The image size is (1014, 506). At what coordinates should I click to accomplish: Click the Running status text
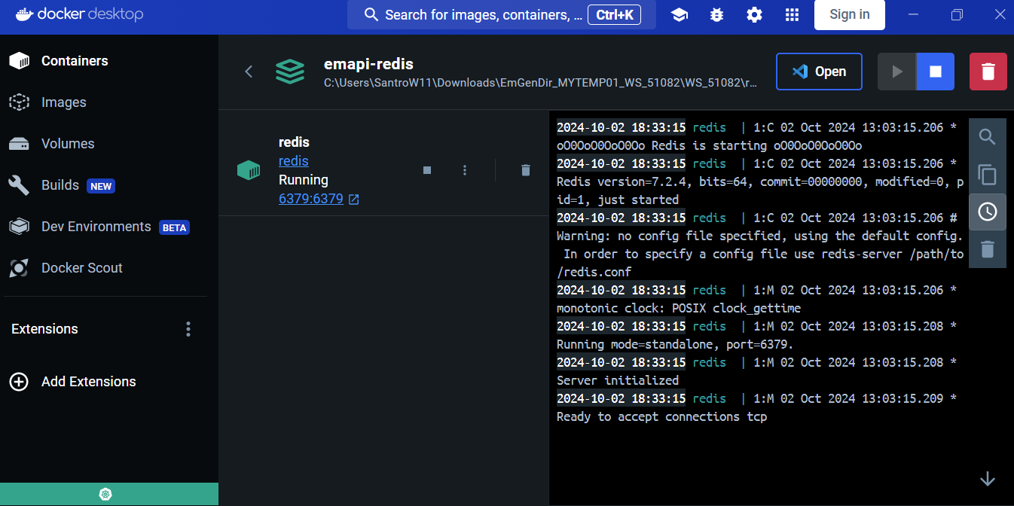pyautogui.click(x=304, y=180)
